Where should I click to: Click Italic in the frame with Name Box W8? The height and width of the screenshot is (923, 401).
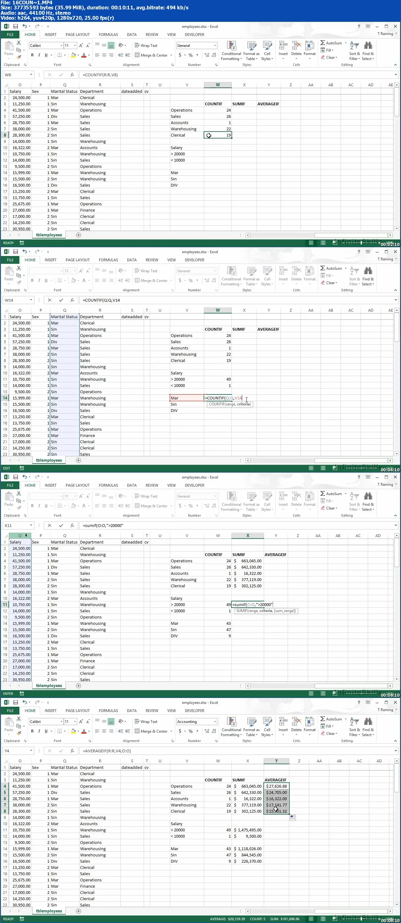click(39, 55)
